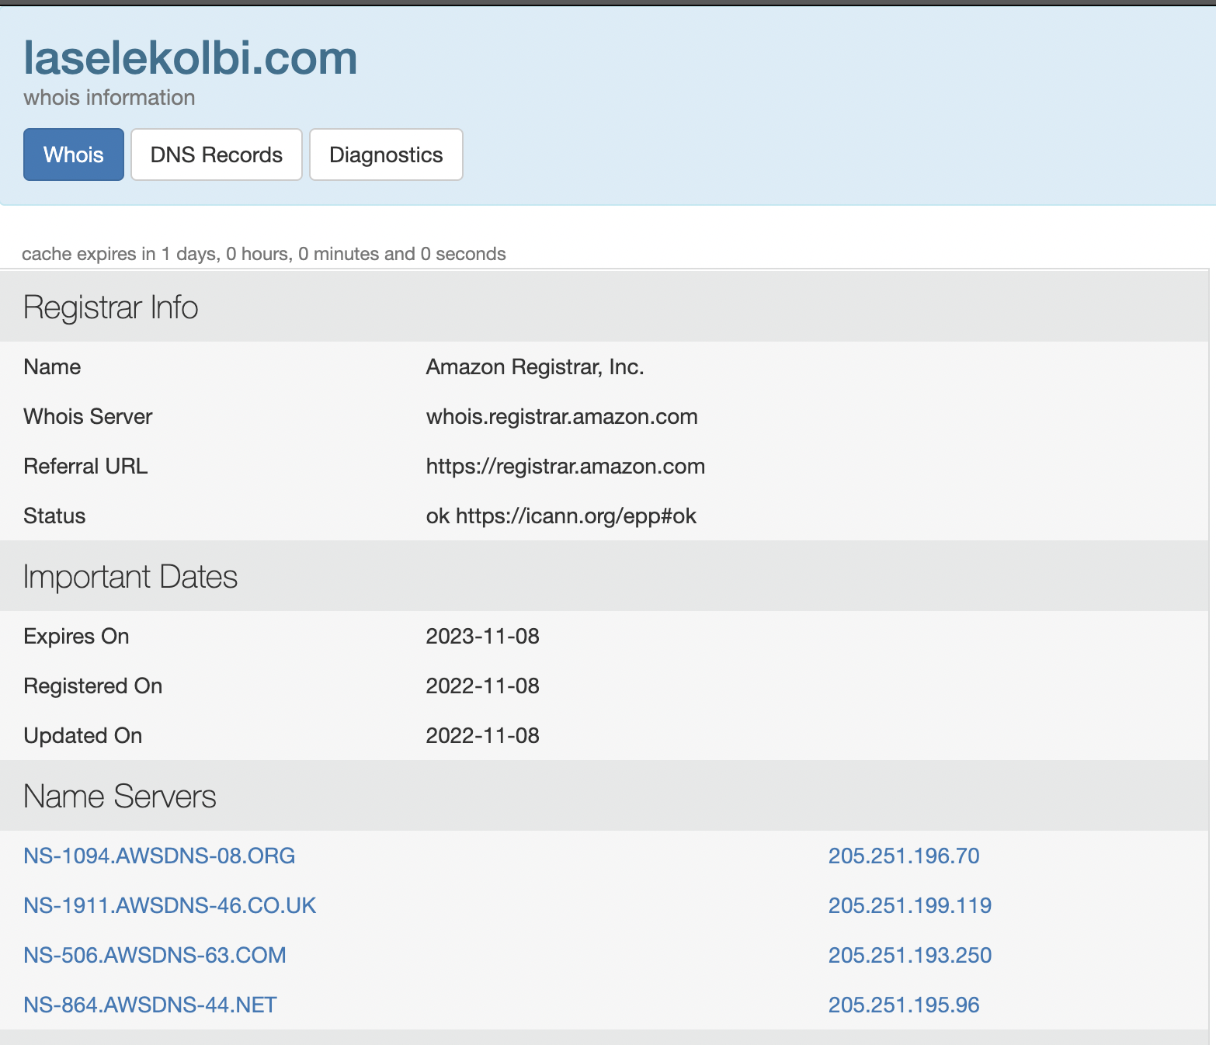Click the Expires On date 2023-11-08
Viewport: 1216px width, 1045px height.
482,636
